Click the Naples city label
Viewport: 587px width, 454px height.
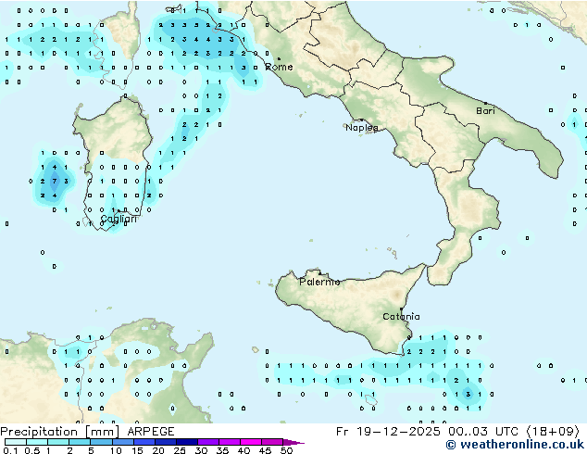(x=362, y=128)
